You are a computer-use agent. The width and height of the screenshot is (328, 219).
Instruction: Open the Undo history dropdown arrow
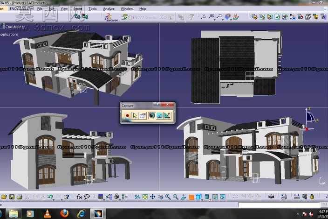pos(54,199)
